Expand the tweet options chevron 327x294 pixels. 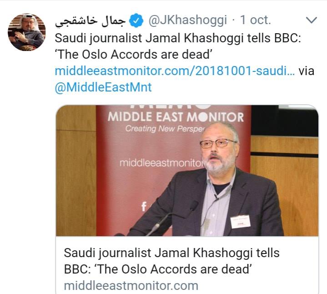(312, 20)
